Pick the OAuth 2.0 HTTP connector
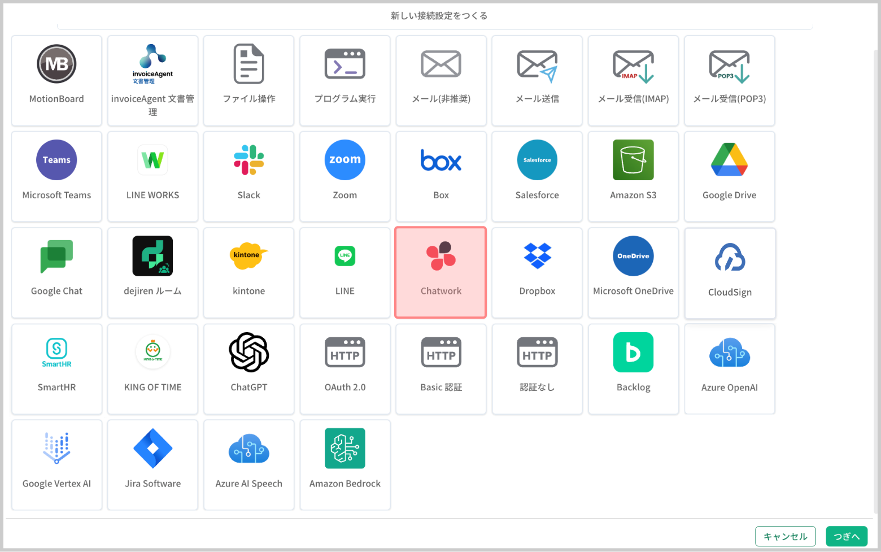Image resolution: width=881 pixels, height=552 pixels. pyautogui.click(x=345, y=369)
